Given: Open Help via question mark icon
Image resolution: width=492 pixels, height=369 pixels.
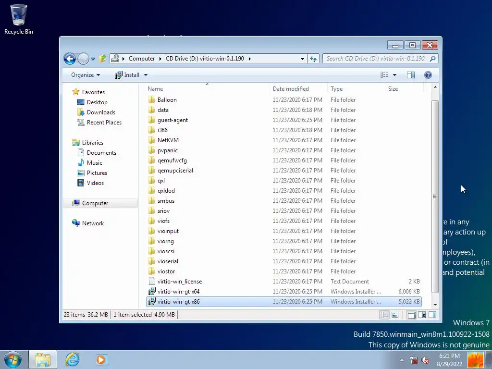Looking at the screenshot, I should (428, 75).
